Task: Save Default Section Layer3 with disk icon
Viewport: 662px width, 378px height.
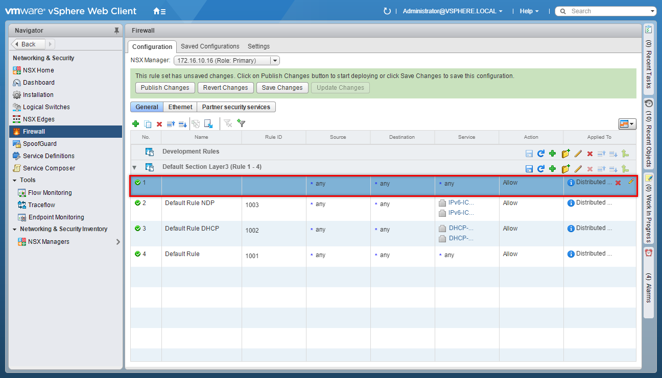Action: (x=529, y=169)
